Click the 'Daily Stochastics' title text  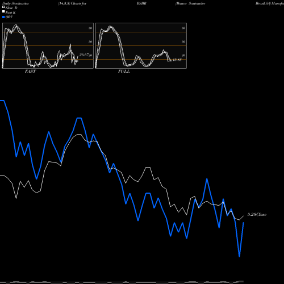(15, 3)
